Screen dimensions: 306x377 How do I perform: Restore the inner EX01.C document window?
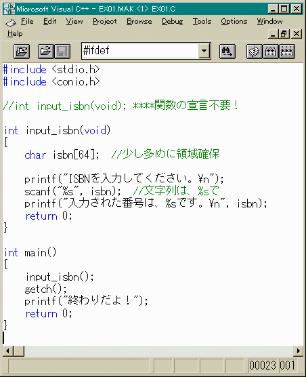[284, 34]
